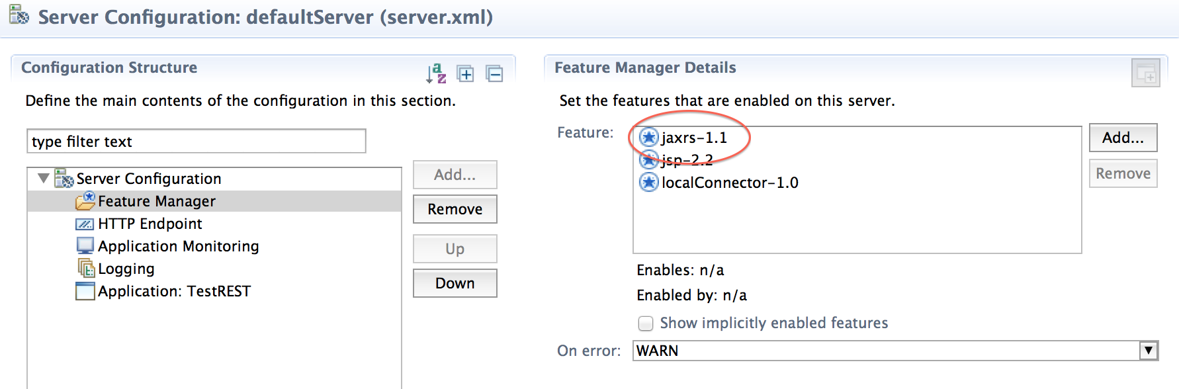Click the Down button

(455, 283)
